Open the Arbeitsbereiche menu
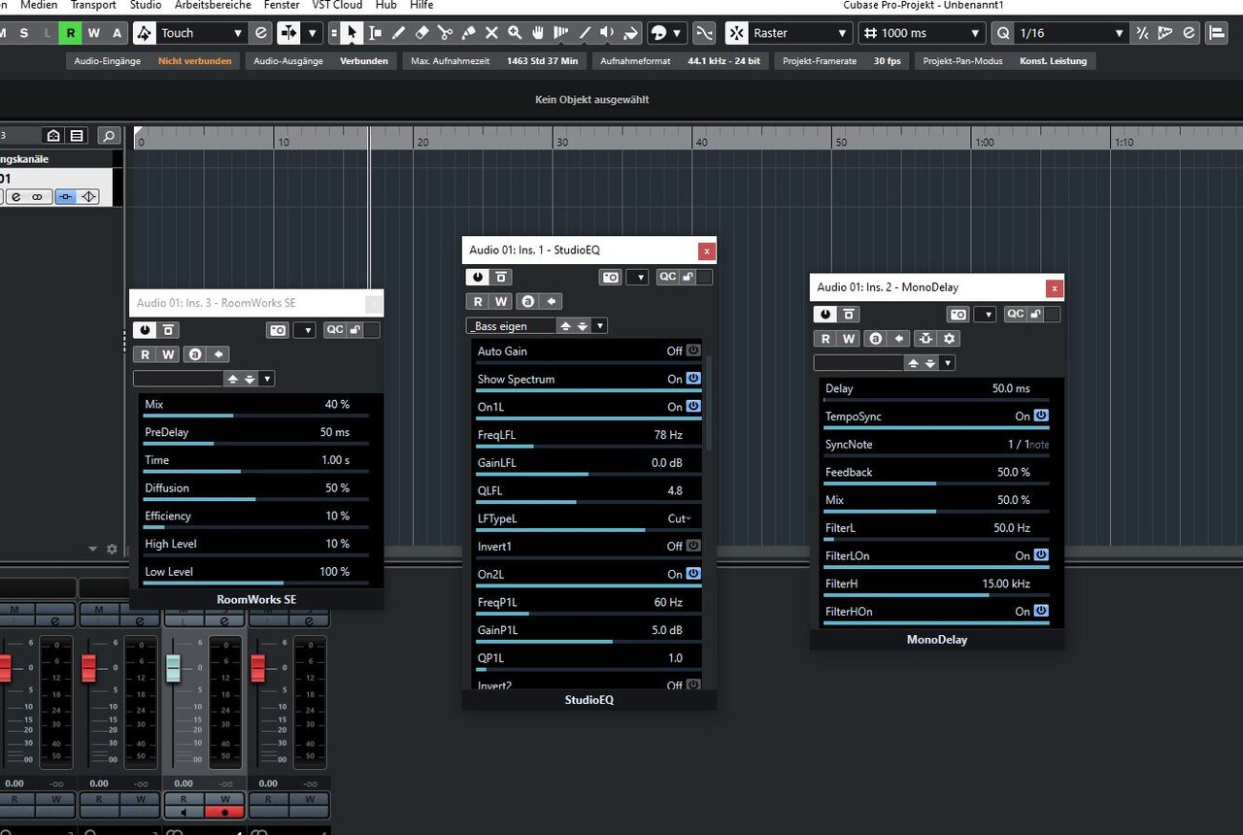This screenshot has width=1243, height=835. 213,6
